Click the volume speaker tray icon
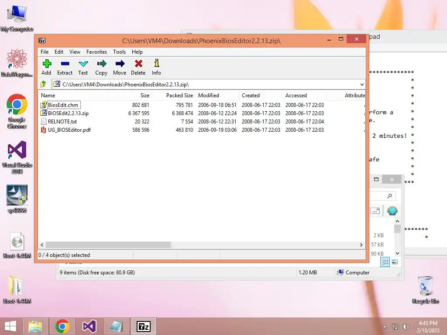This screenshot has width=447, height=335. tap(406, 326)
